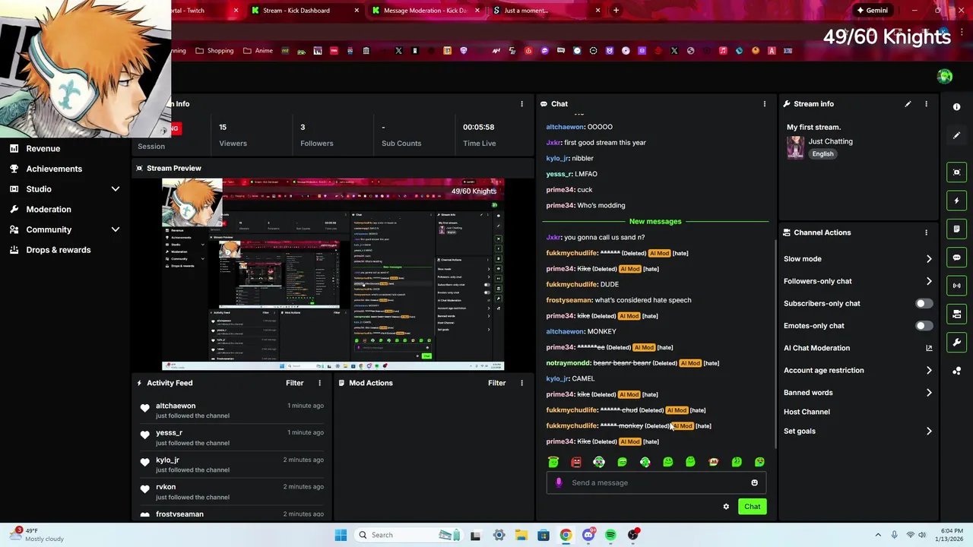Open AI Chat Moderation external link icon
The image size is (973, 547).
pyautogui.click(x=929, y=348)
